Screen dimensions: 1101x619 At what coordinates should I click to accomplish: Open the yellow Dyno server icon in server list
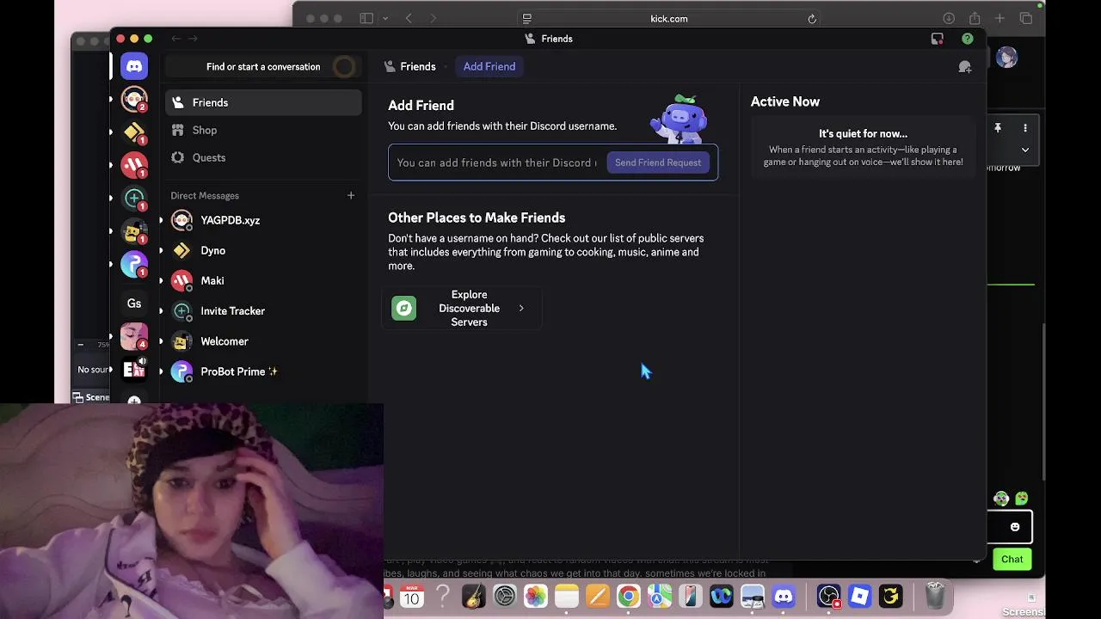coord(134,132)
